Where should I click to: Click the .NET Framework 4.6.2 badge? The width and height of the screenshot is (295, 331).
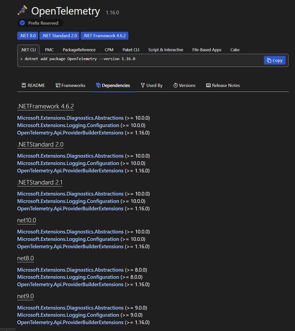[x=104, y=36]
